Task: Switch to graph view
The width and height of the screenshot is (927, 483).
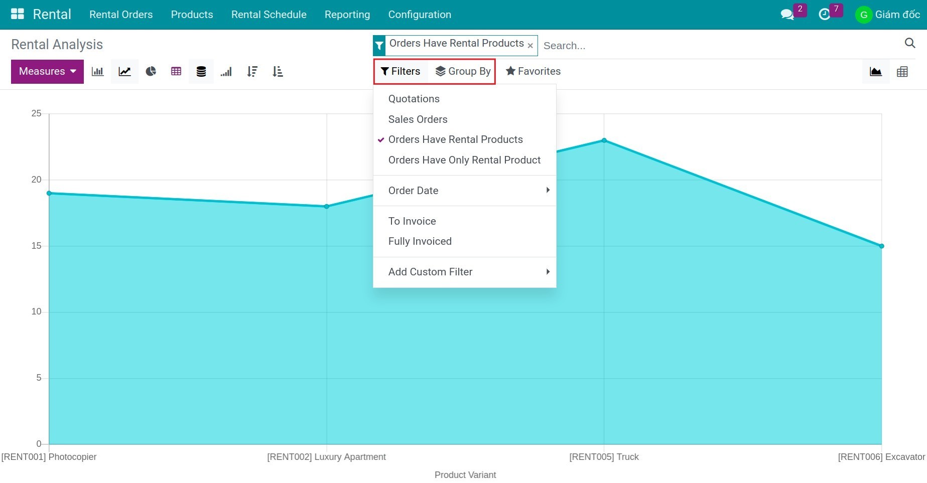Action: [876, 72]
